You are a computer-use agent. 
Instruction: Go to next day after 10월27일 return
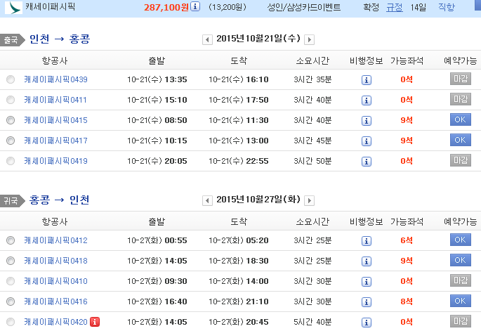pos(309,200)
